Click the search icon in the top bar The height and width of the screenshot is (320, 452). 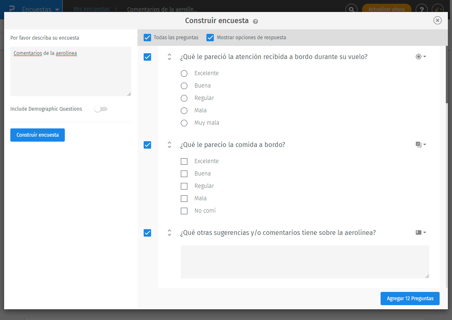point(351,9)
